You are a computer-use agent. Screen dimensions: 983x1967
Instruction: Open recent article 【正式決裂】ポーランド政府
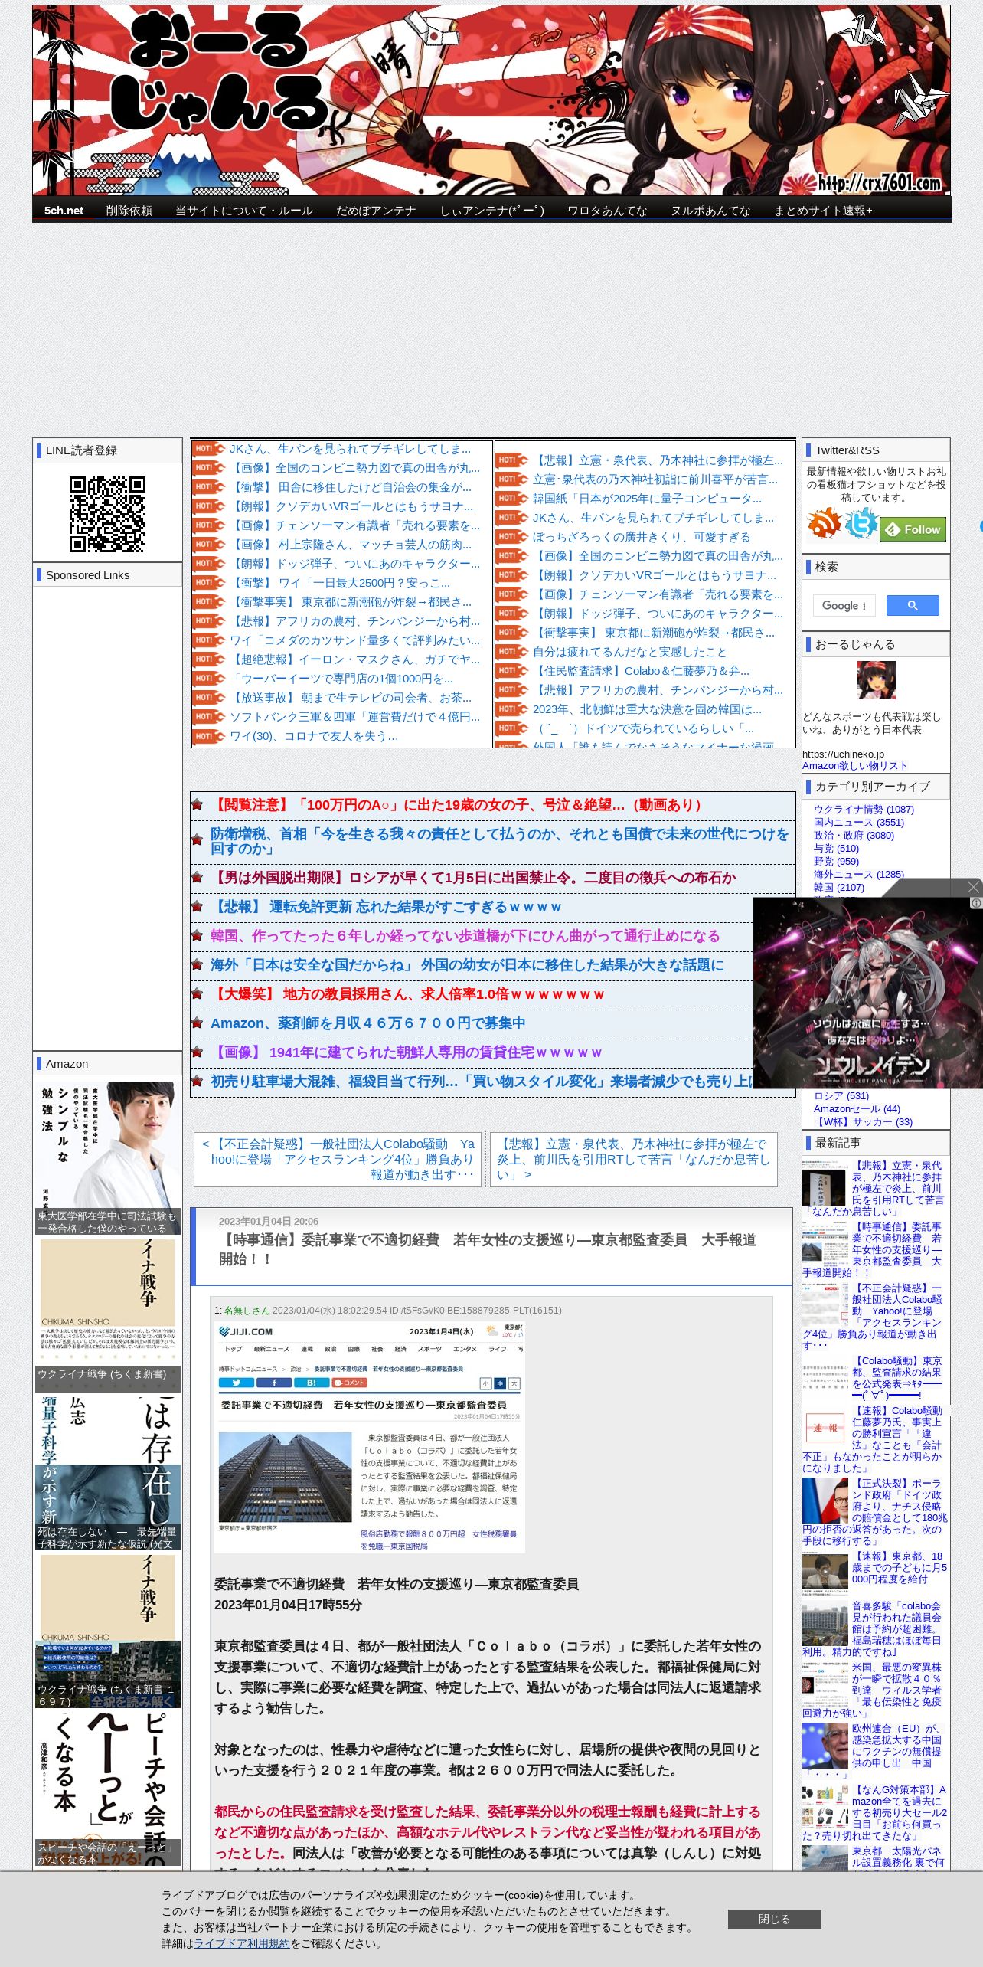(874, 1512)
